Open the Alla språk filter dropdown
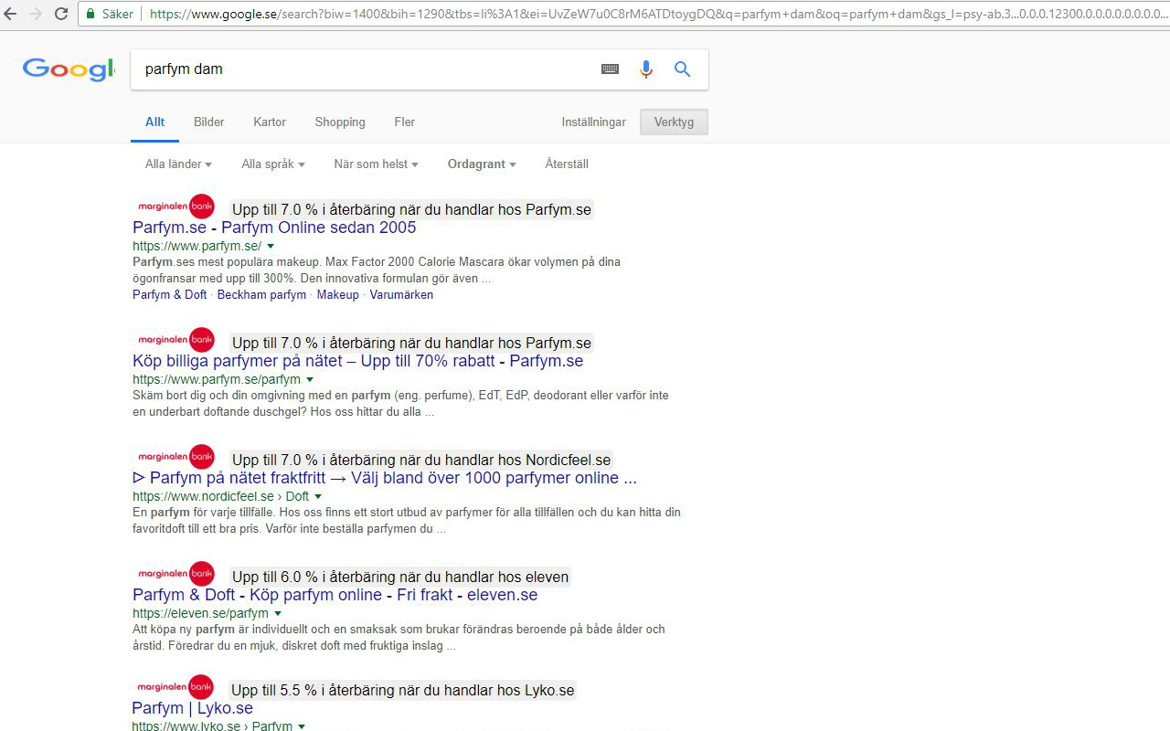The height and width of the screenshot is (731, 1170). coord(273,164)
